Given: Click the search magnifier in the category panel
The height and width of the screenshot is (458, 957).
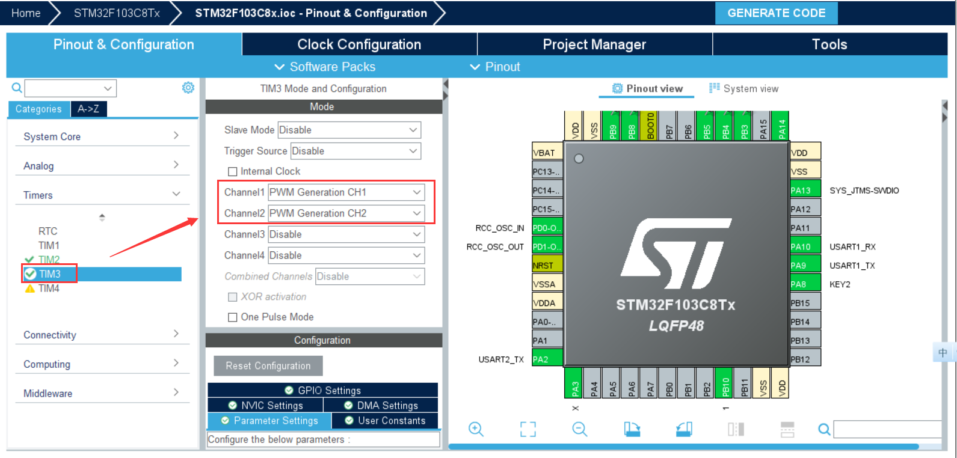Looking at the screenshot, I should (17, 88).
